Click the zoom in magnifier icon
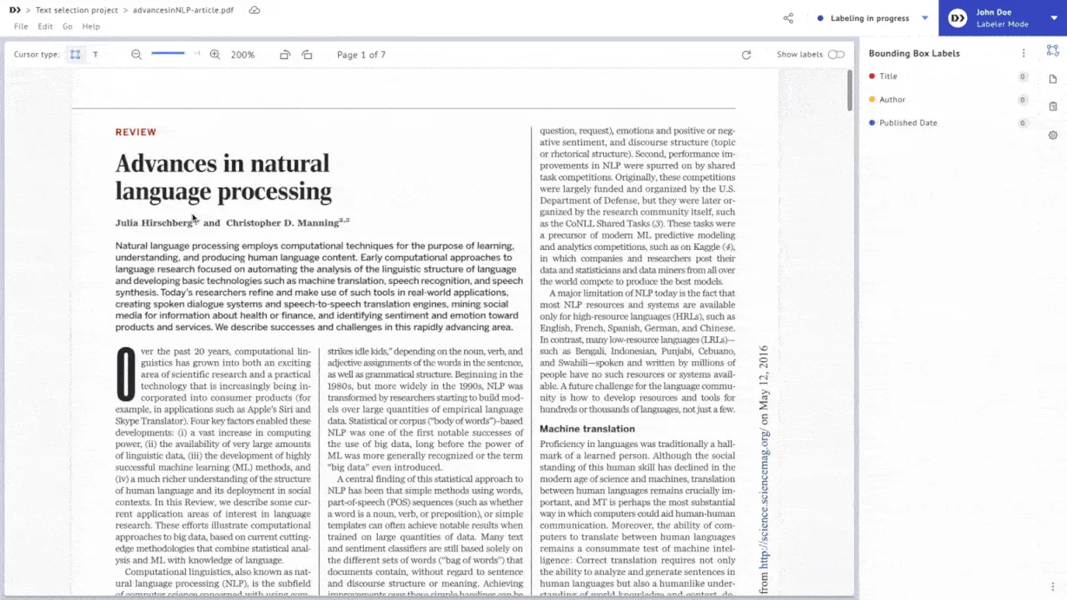The height and width of the screenshot is (600, 1067). coord(215,54)
